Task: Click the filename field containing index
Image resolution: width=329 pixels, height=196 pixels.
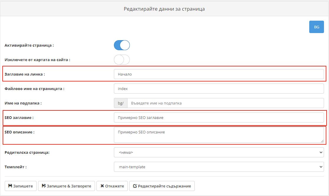Action: (218, 88)
